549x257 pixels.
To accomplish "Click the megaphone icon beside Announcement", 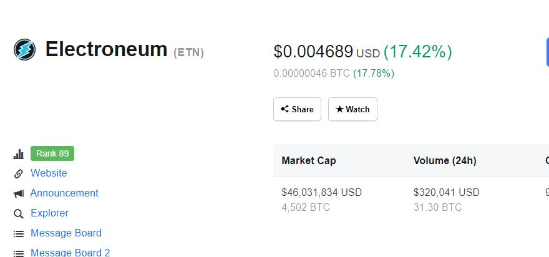I will [19, 193].
